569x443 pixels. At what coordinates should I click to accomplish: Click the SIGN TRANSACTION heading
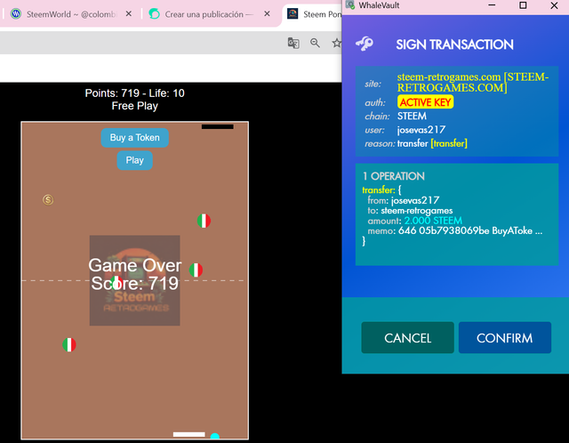[x=454, y=44]
